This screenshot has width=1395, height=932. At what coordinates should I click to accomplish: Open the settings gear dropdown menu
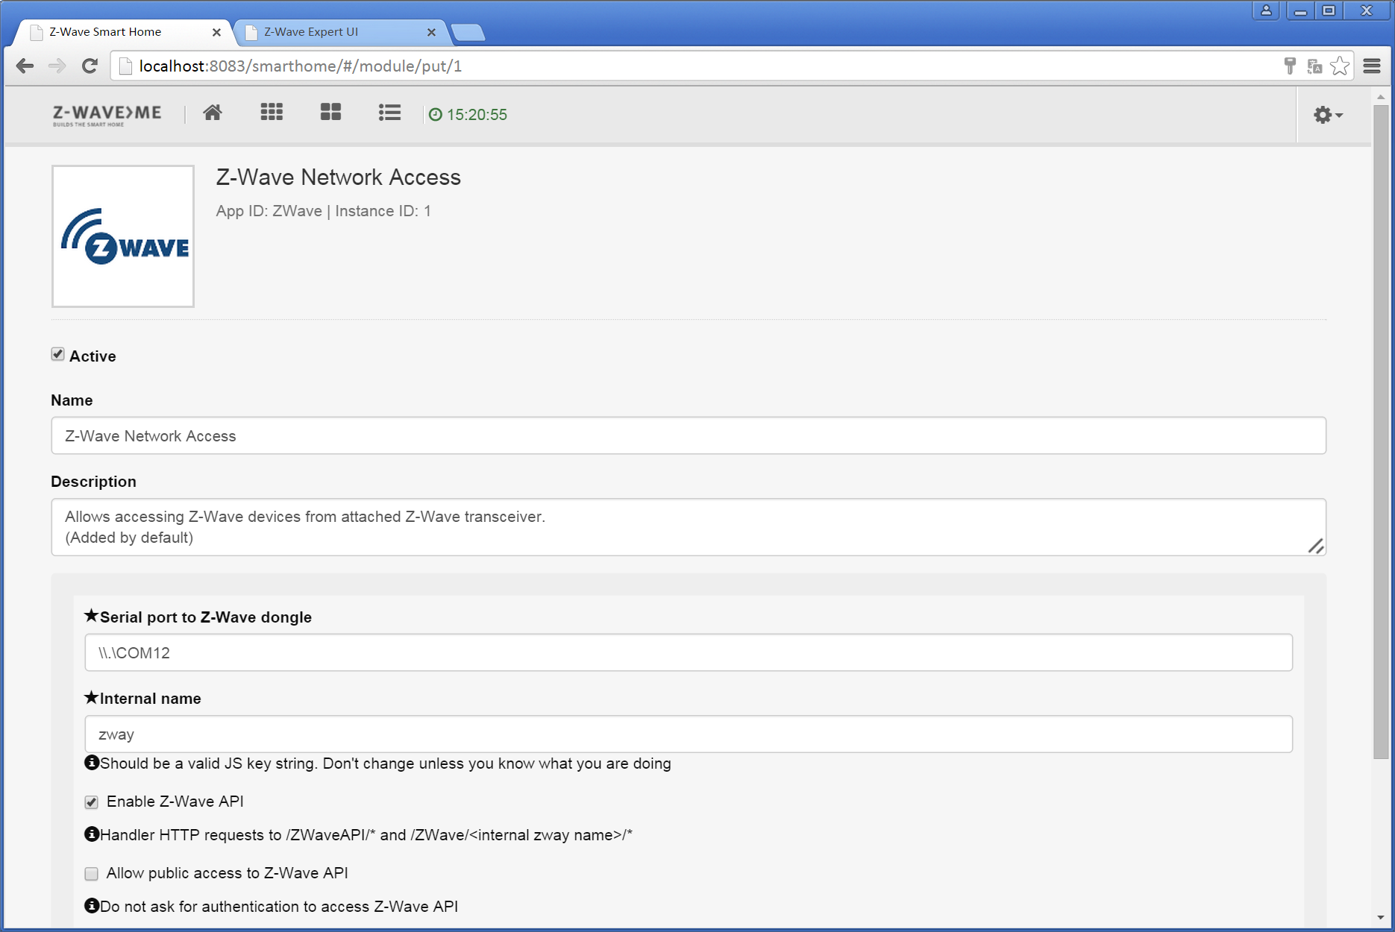click(x=1328, y=115)
